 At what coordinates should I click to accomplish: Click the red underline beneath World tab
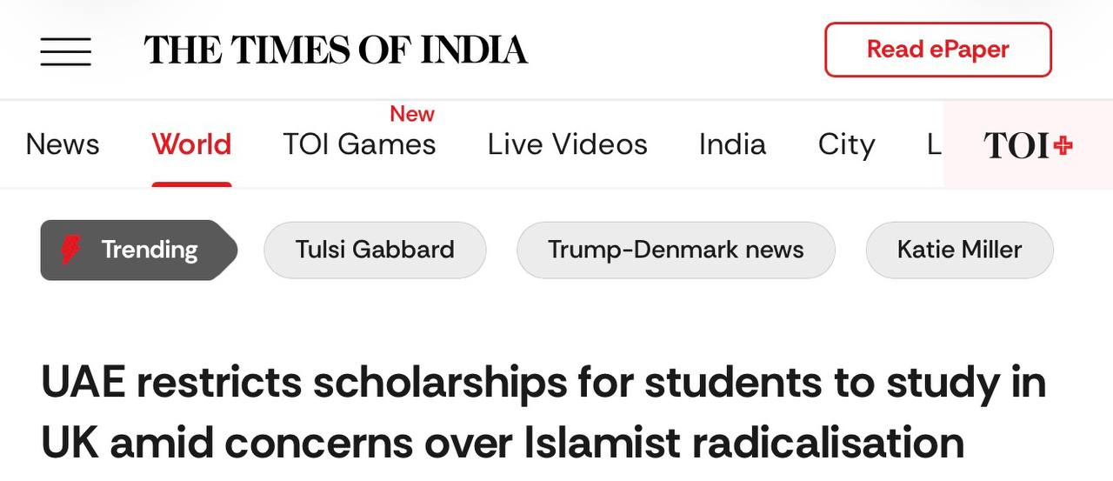click(191, 184)
